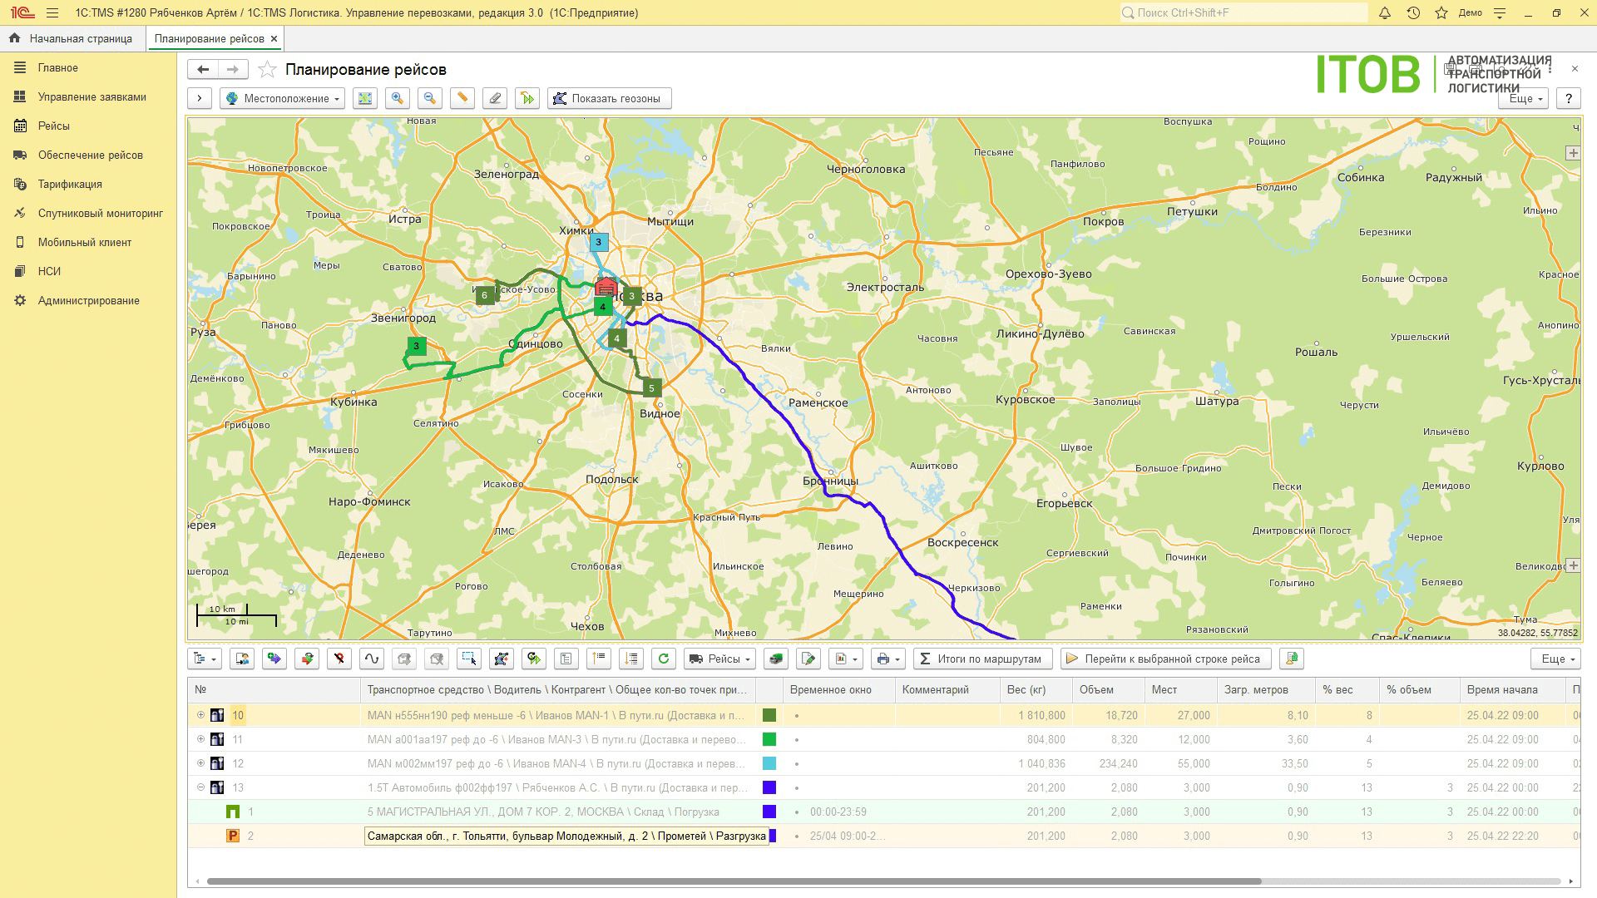This screenshot has width=1597, height=898.
Task: Open notifications bell icon in title bar
Action: click(1385, 12)
